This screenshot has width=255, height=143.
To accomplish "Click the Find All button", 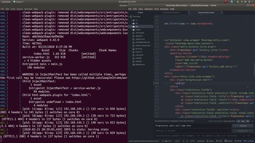I will pyautogui.click(x=243, y=126).
